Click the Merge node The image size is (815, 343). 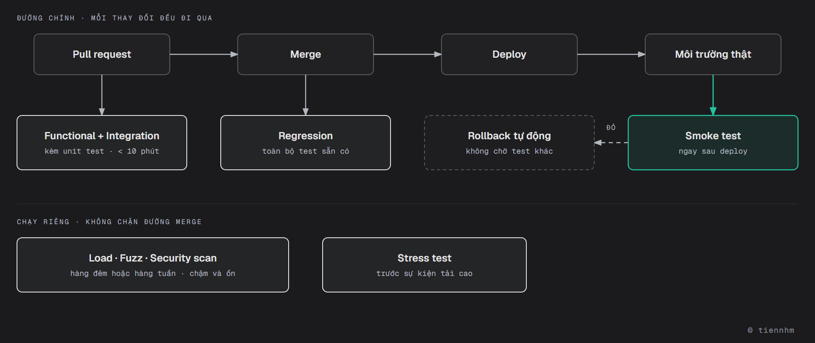click(306, 54)
